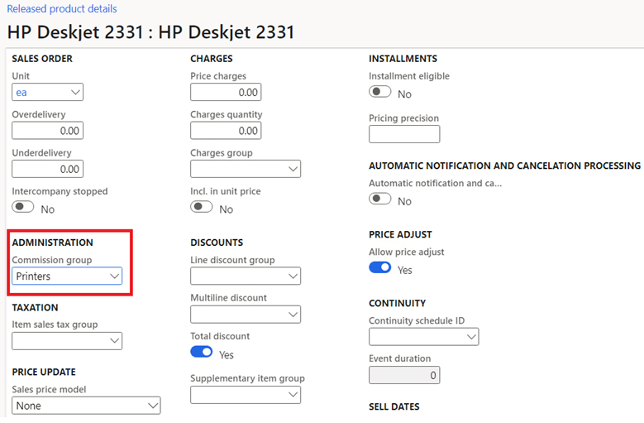Expand the Multiline discount dropdown

(246, 315)
